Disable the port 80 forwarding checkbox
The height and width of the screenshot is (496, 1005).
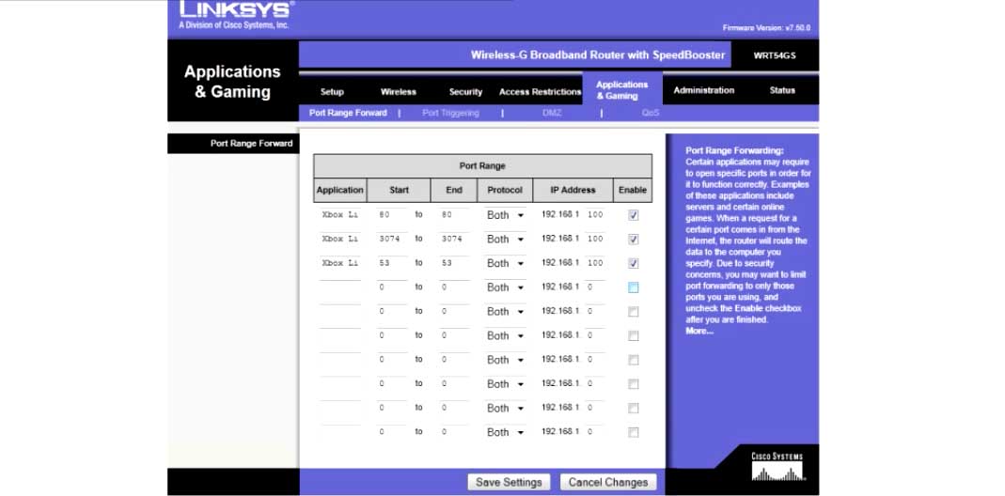(634, 215)
